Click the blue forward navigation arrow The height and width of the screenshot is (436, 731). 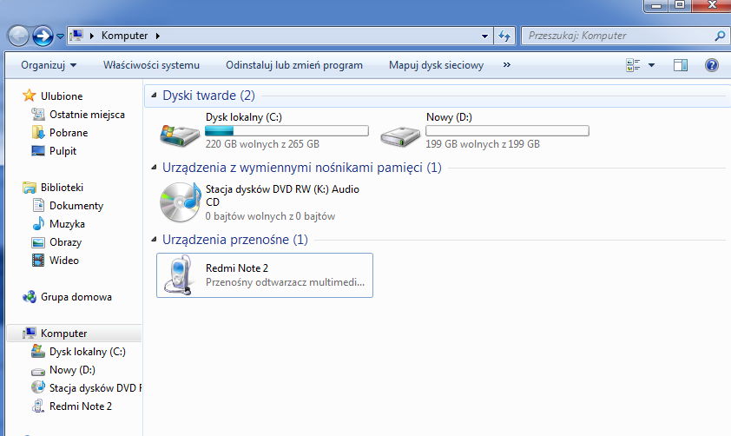[x=43, y=36]
